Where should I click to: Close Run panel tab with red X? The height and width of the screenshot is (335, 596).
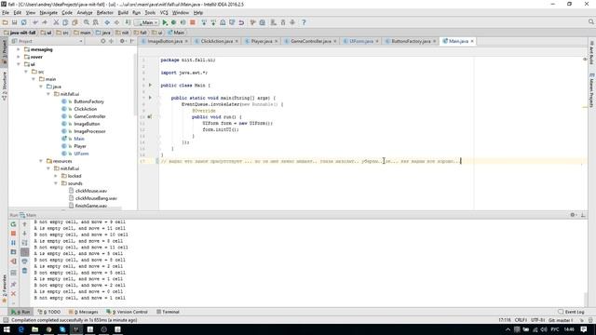[x=13, y=294]
